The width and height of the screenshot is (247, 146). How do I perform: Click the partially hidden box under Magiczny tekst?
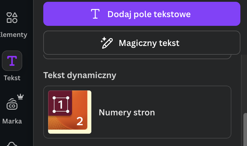[137, 57]
